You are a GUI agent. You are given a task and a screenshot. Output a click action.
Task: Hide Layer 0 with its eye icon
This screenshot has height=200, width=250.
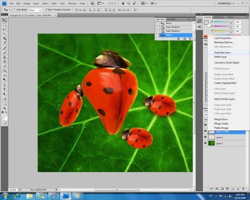tap(205, 143)
